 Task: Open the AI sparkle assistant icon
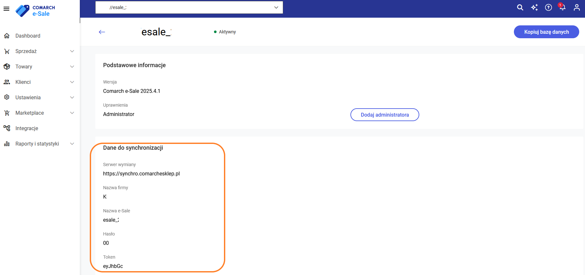click(x=534, y=7)
